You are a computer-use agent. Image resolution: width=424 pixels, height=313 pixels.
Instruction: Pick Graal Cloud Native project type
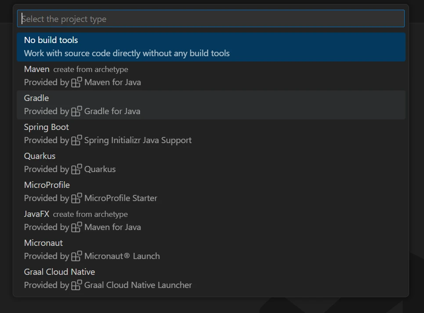tap(59, 272)
